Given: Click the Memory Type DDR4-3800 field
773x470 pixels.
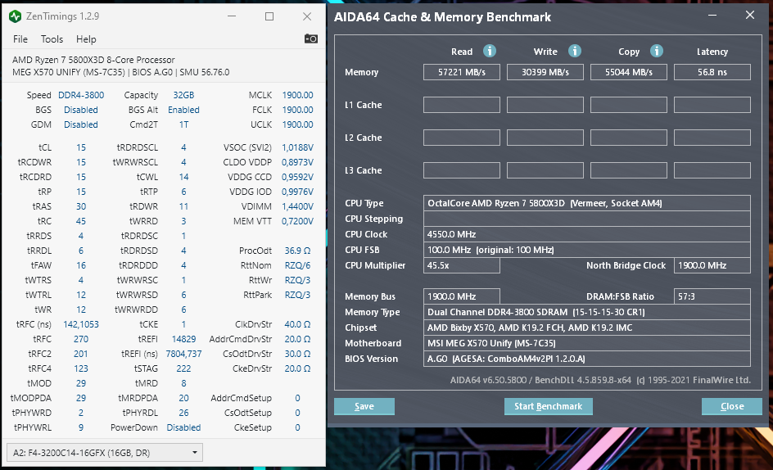Looking at the screenshot, I should point(586,312).
